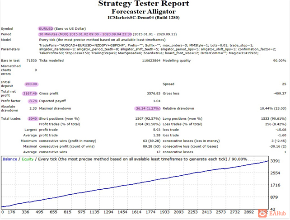
Task: Select the Bars in test value 71530
Action: coord(32,61)
